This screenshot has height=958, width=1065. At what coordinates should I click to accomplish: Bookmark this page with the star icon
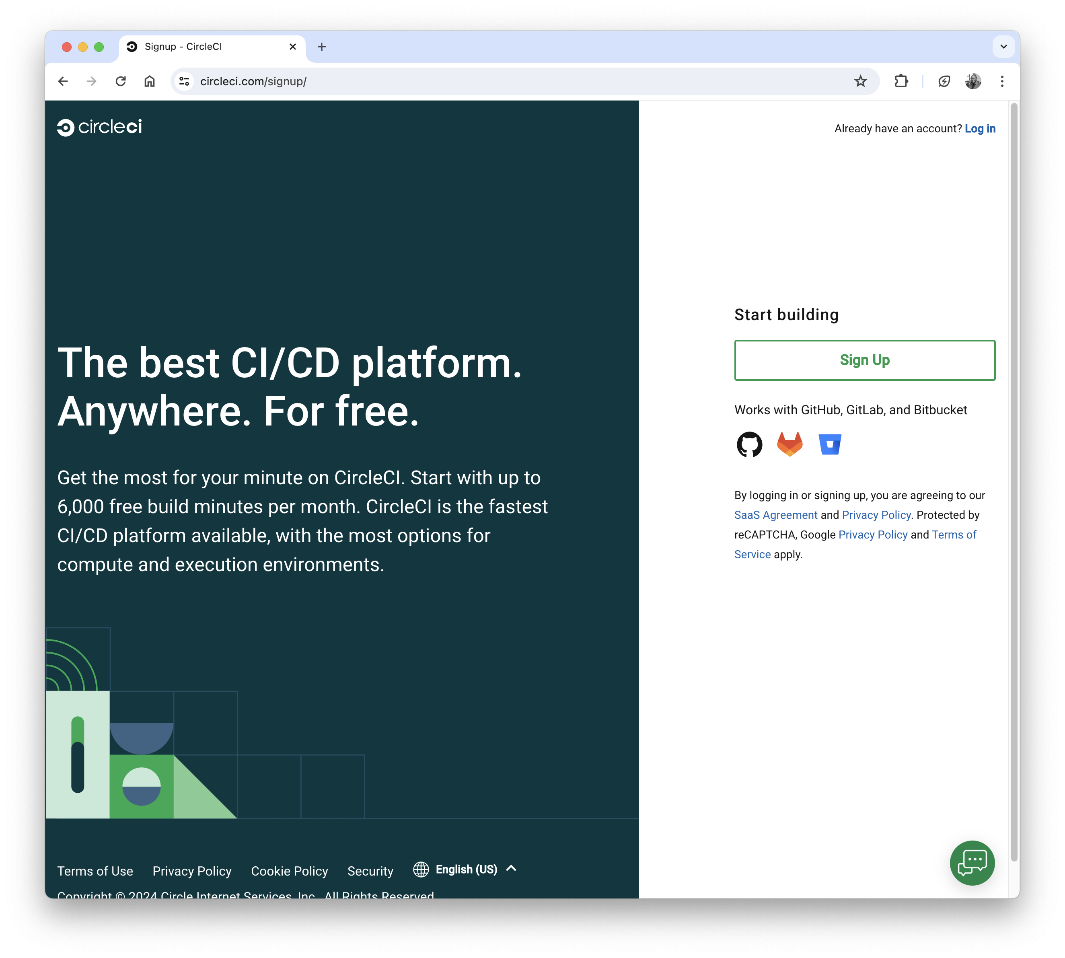coord(860,81)
